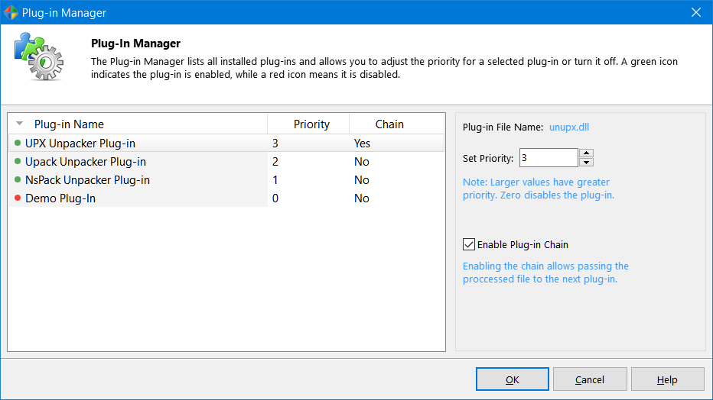Click priority value 0 for Demo Plug-In
Screen dimensions: 713x400
tap(275, 198)
